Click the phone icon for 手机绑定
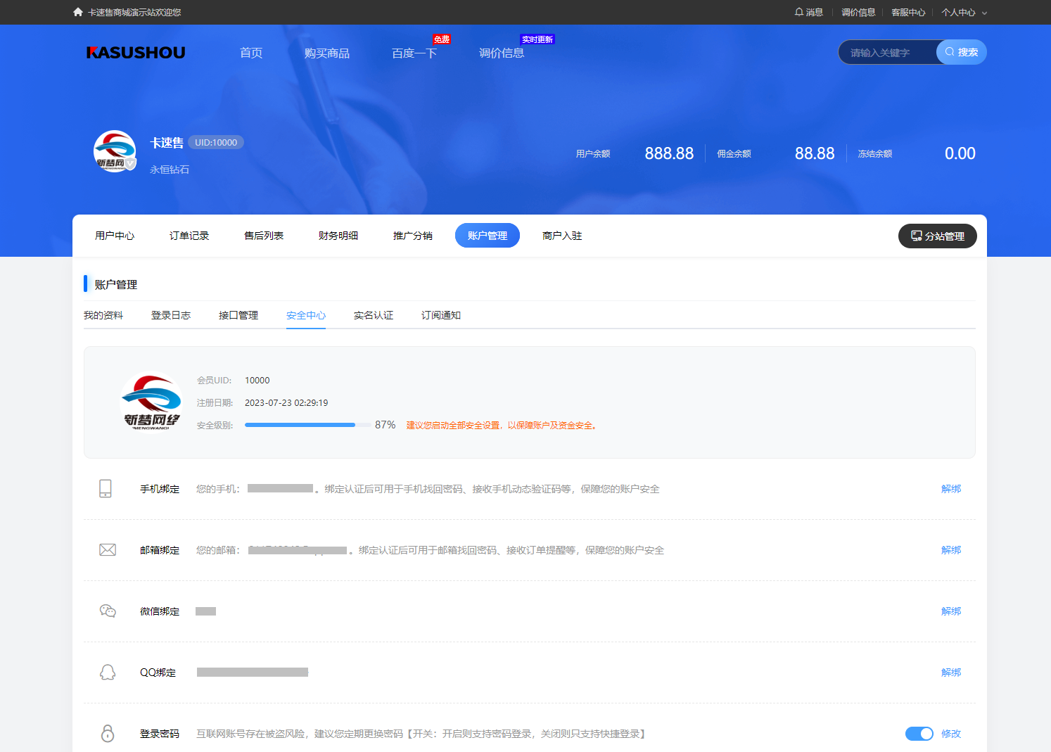The width and height of the screenshot is (1051, 752). (106, 489)
